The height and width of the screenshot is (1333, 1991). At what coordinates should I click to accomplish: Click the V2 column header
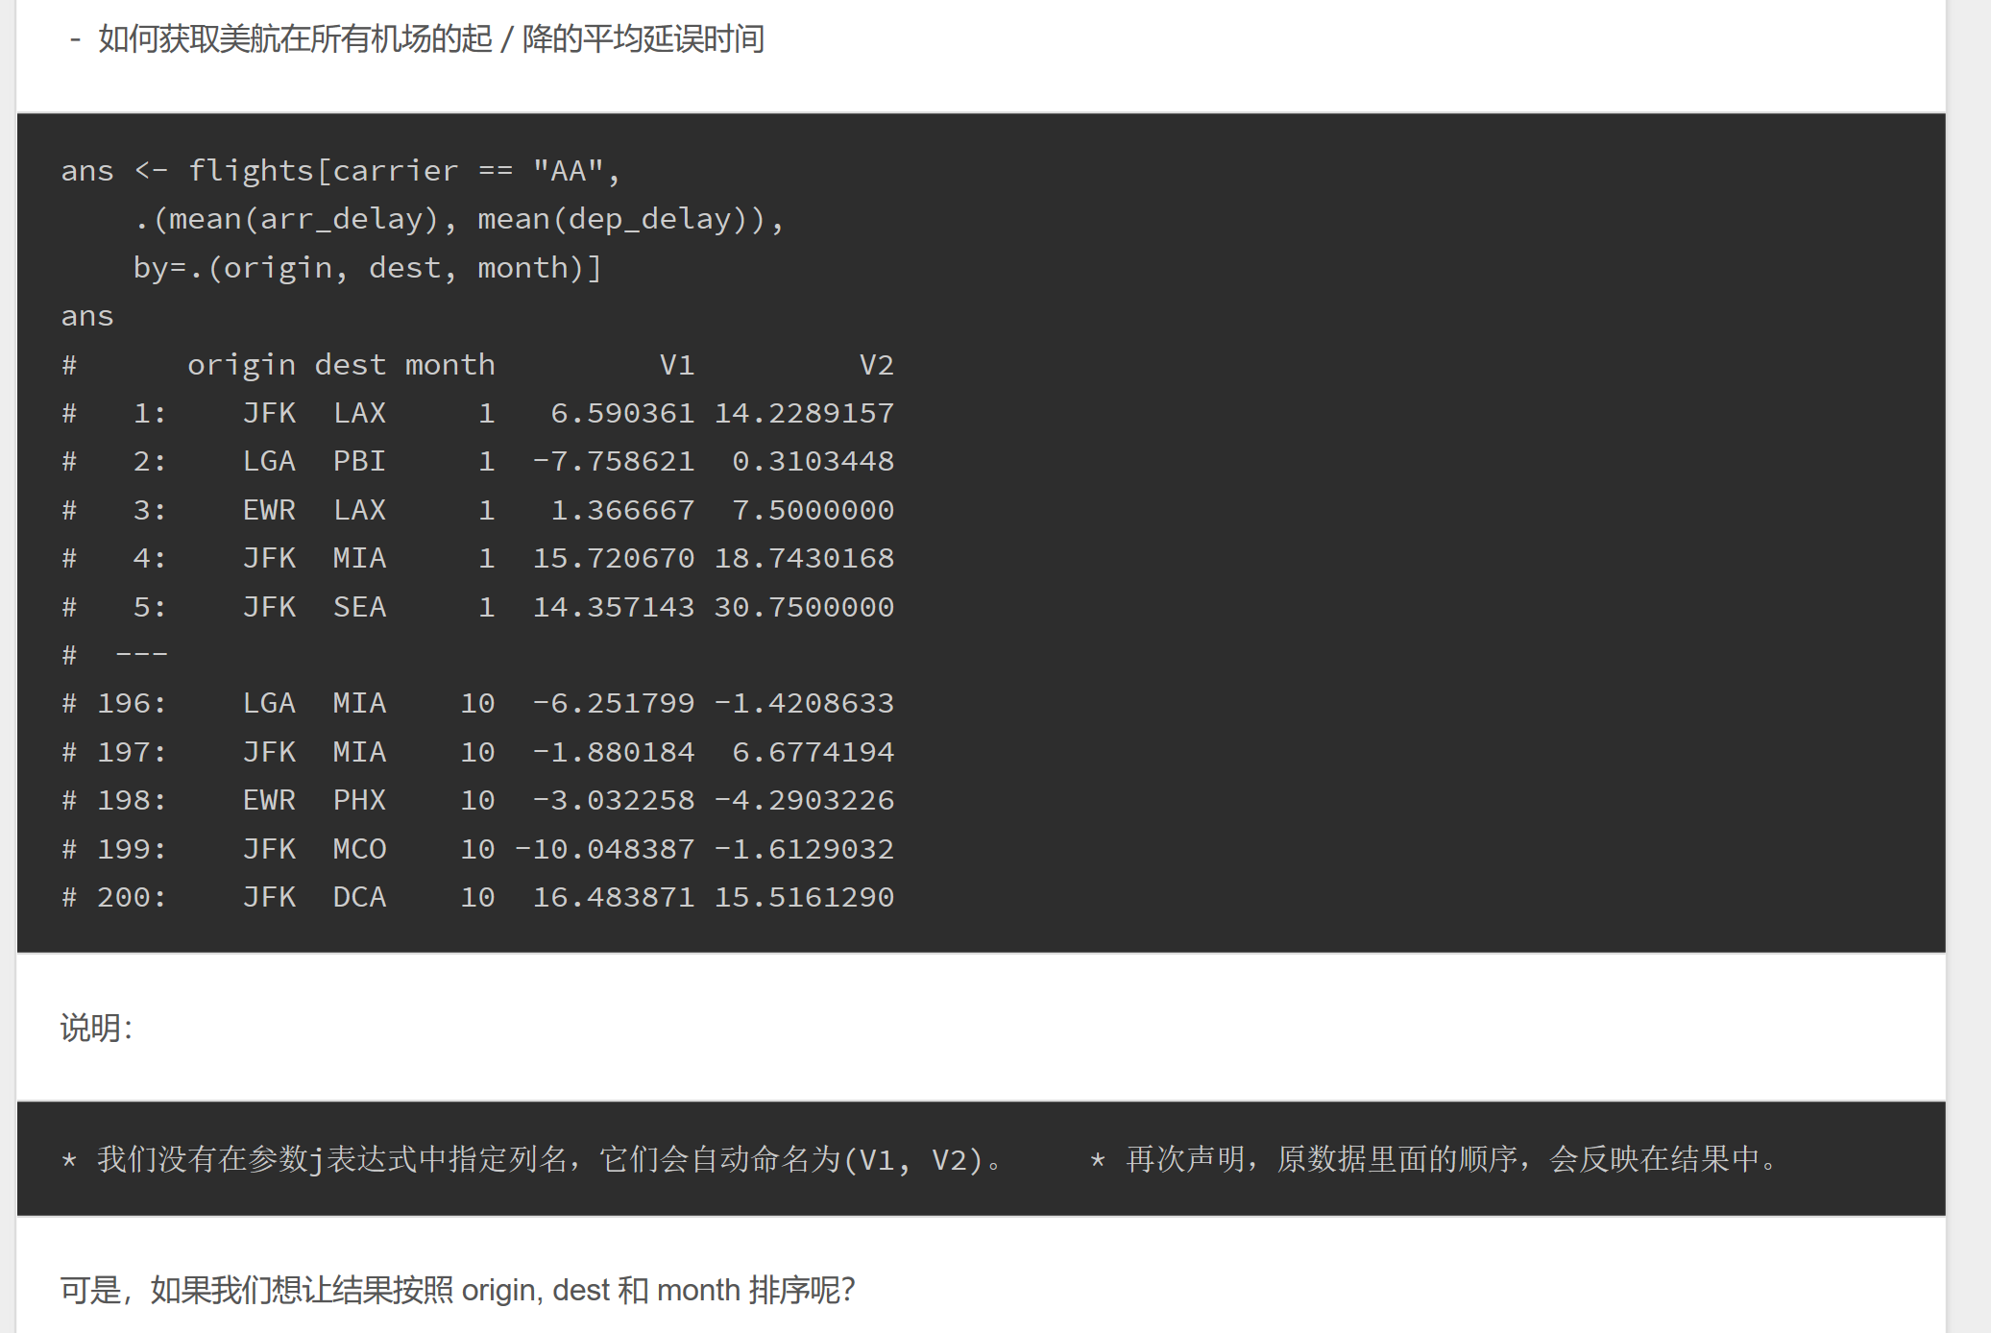(876, 364)
